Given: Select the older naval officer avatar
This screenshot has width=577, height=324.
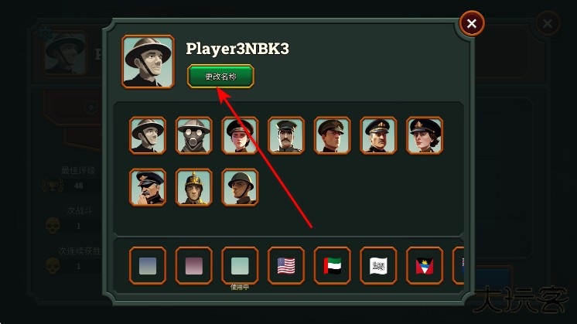Looking at the screenshot, I should coord(378,135).
